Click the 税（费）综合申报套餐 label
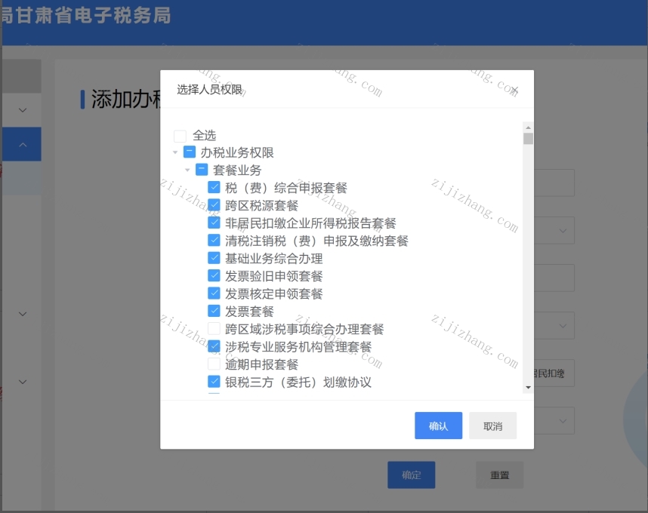The width and height of the screenshot is (648, 513). coord(286,188)
